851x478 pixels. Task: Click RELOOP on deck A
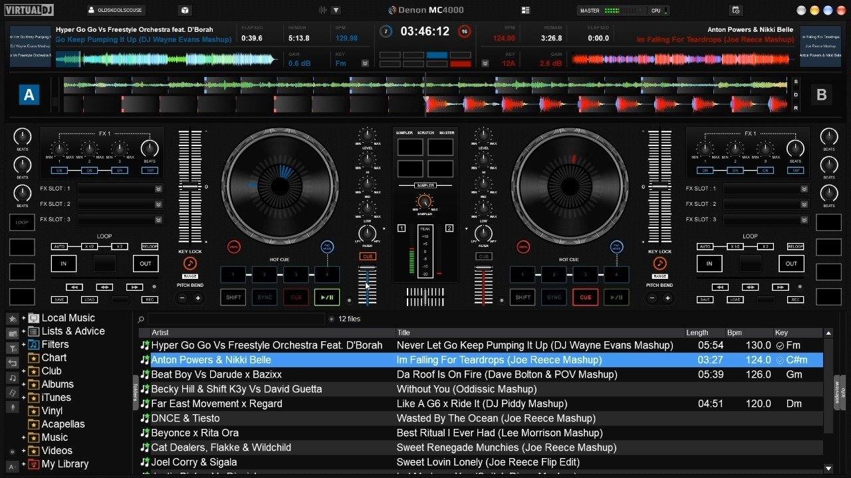150,246
